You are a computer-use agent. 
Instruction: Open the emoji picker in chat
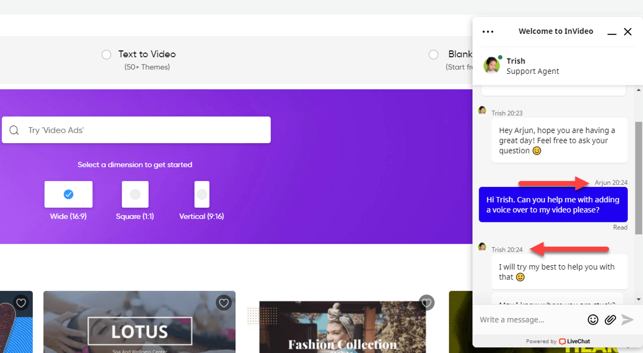coord(593,319)
